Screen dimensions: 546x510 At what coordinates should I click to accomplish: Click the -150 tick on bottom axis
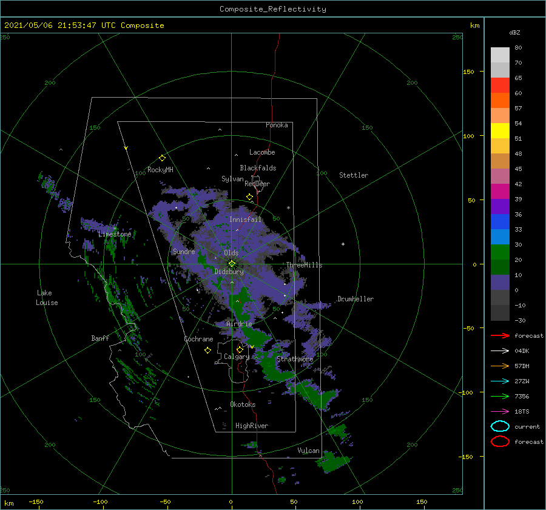coord(36,502)
